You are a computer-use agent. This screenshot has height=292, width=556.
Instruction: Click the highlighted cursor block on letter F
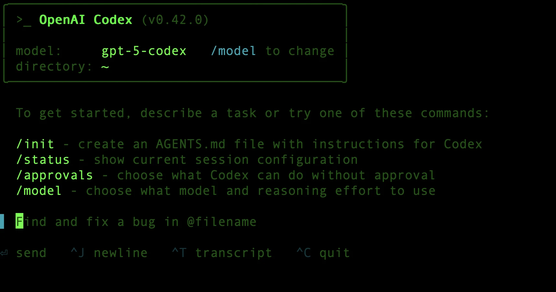click(19, 221)
